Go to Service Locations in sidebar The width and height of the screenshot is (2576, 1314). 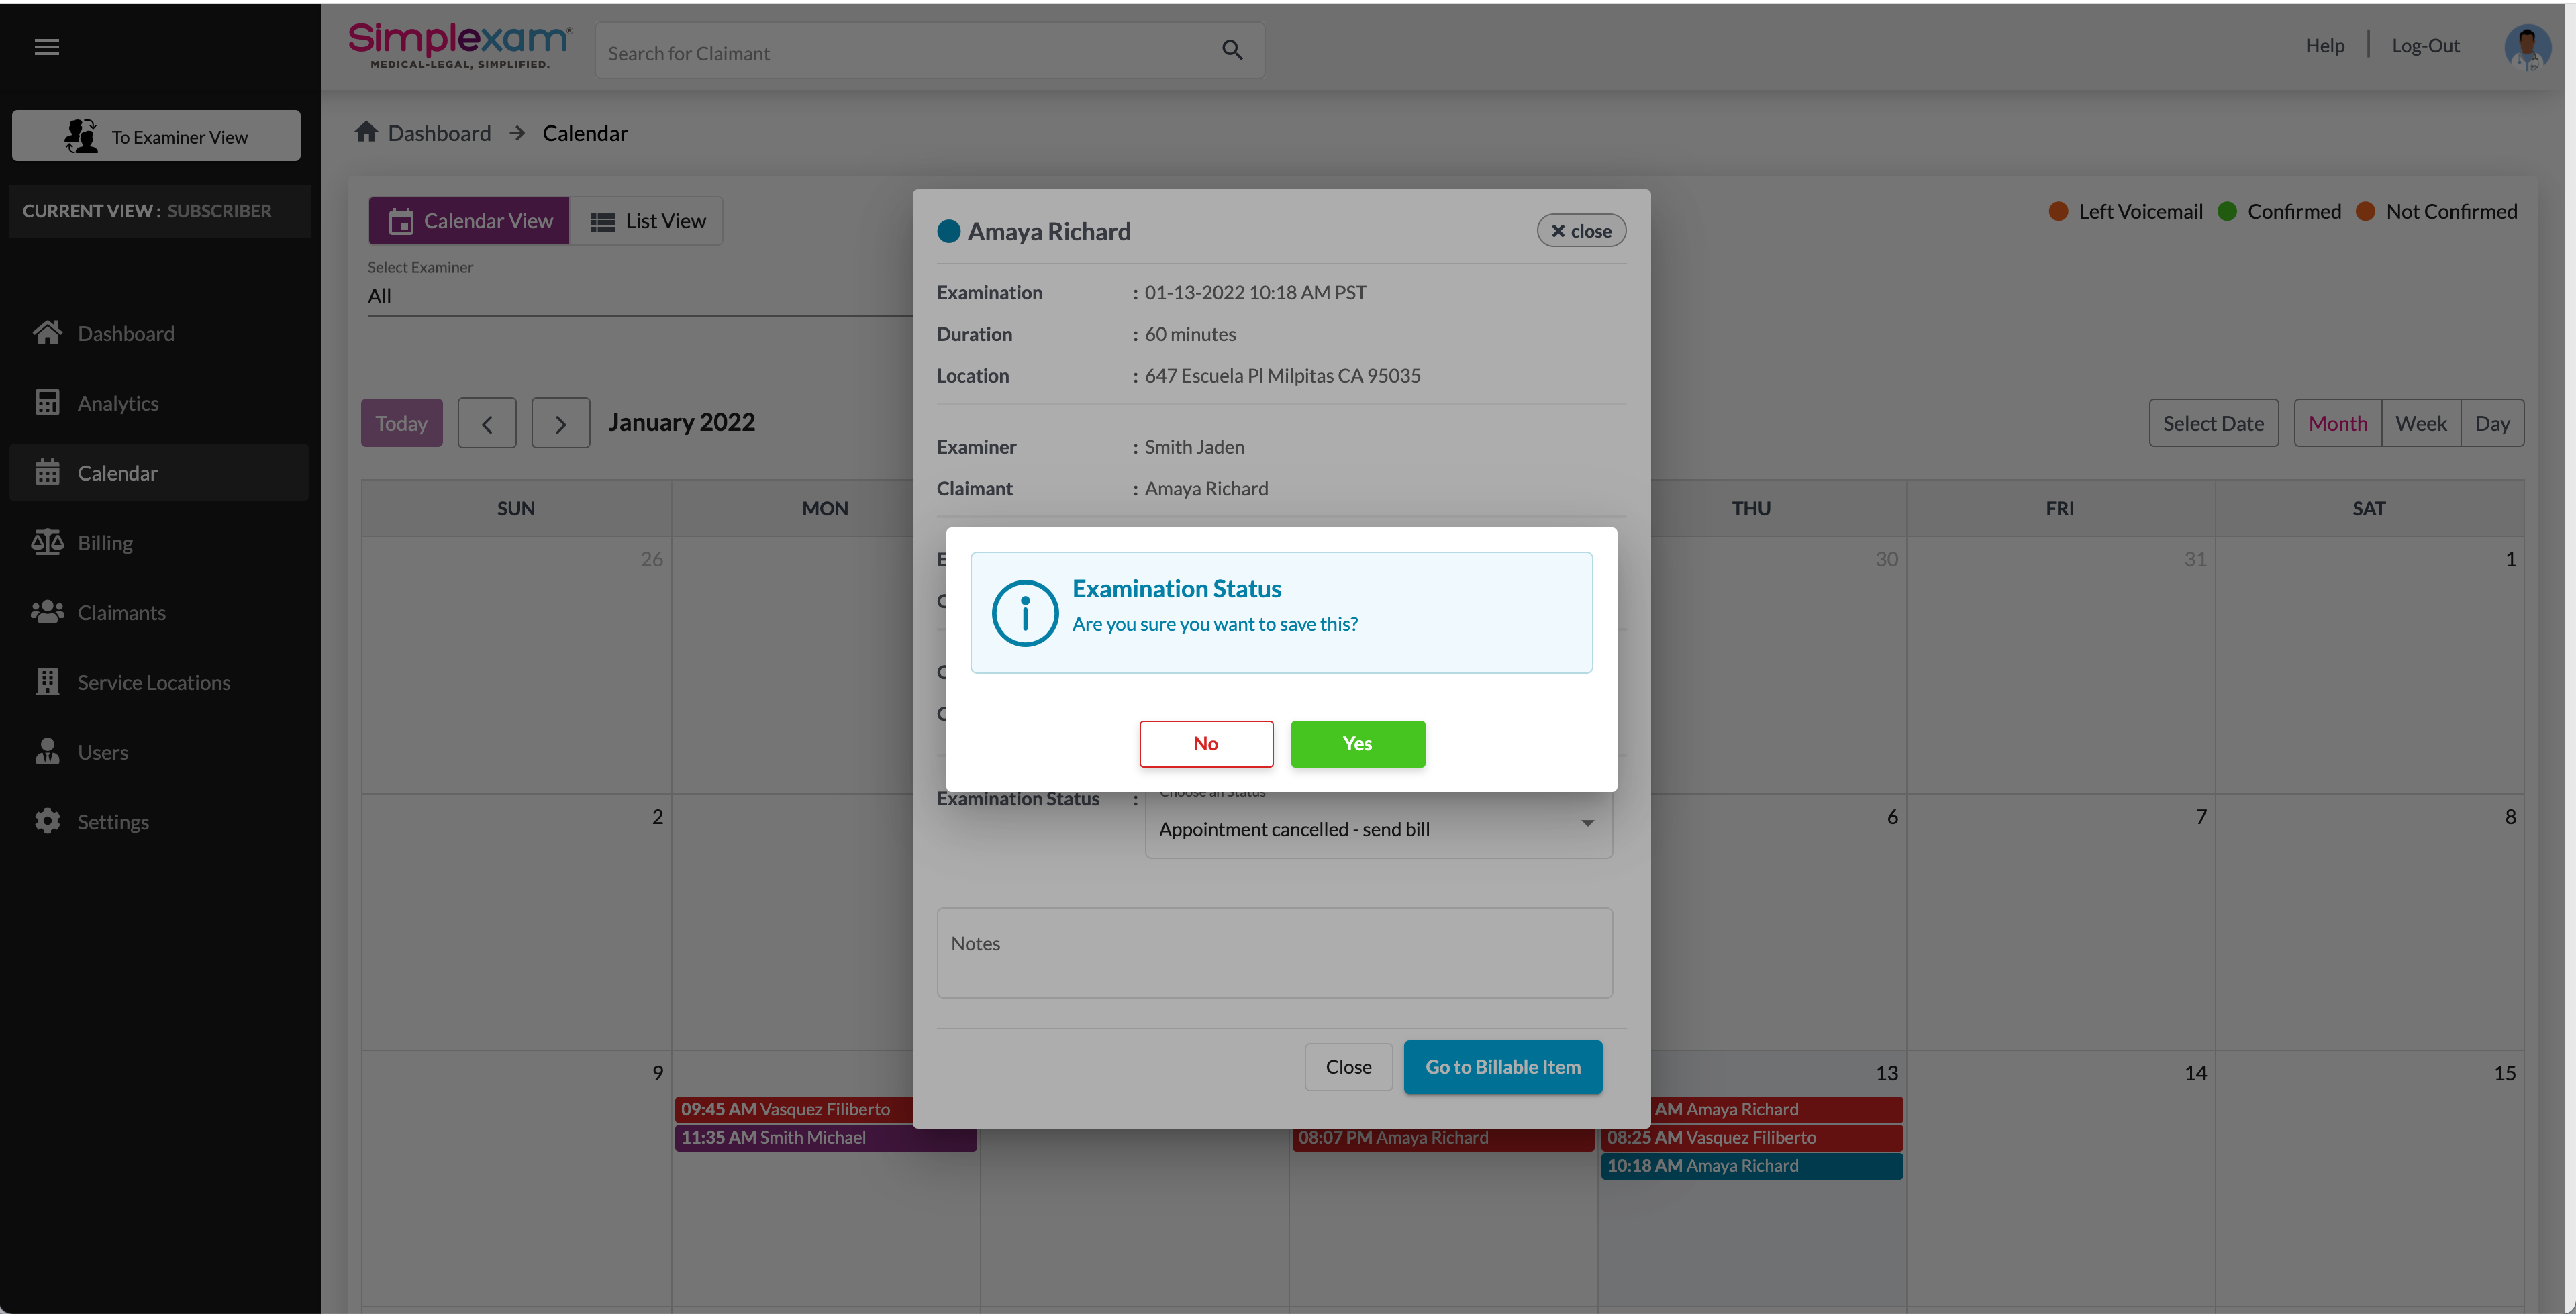pyautogui.click(x=154, y=682)
